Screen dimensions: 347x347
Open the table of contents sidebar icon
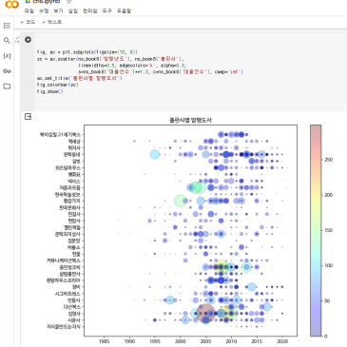coord(7,26)
